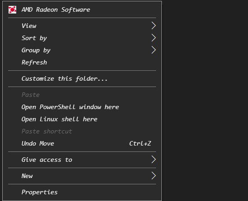Open the Group by submenu

82,50
